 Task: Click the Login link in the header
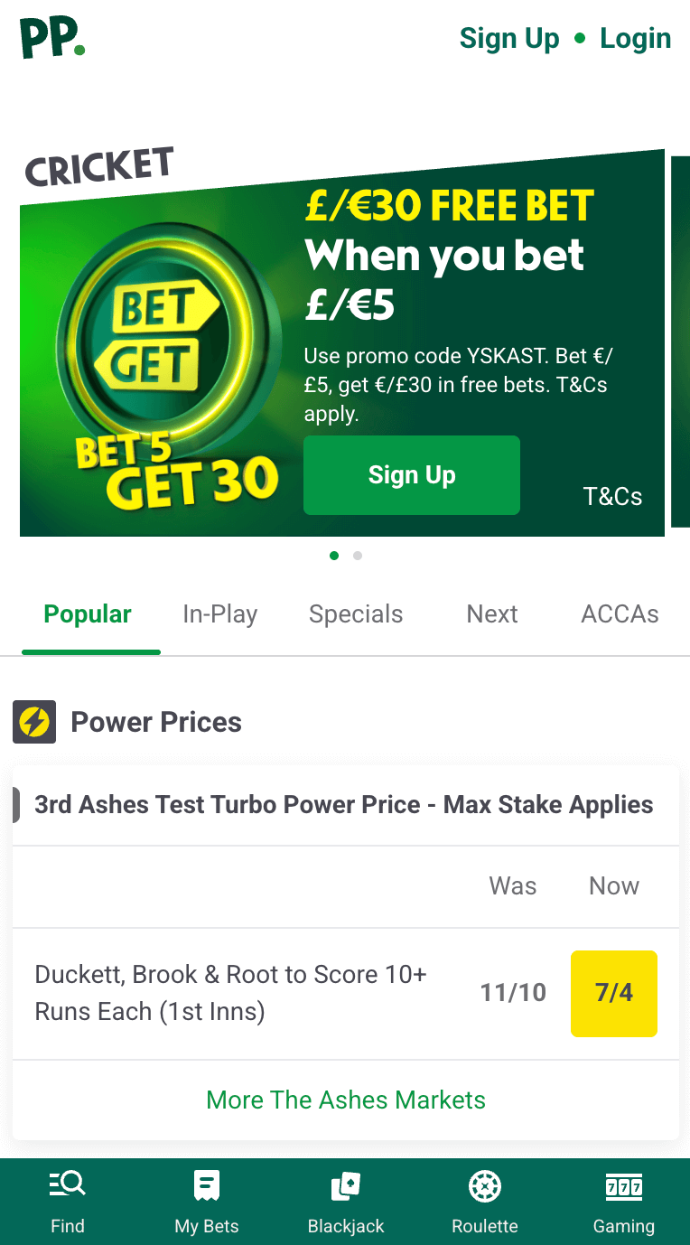(635, 39)
